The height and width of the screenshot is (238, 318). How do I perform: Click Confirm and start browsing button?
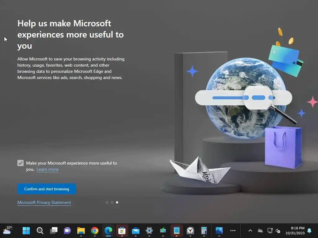point(47,189)
